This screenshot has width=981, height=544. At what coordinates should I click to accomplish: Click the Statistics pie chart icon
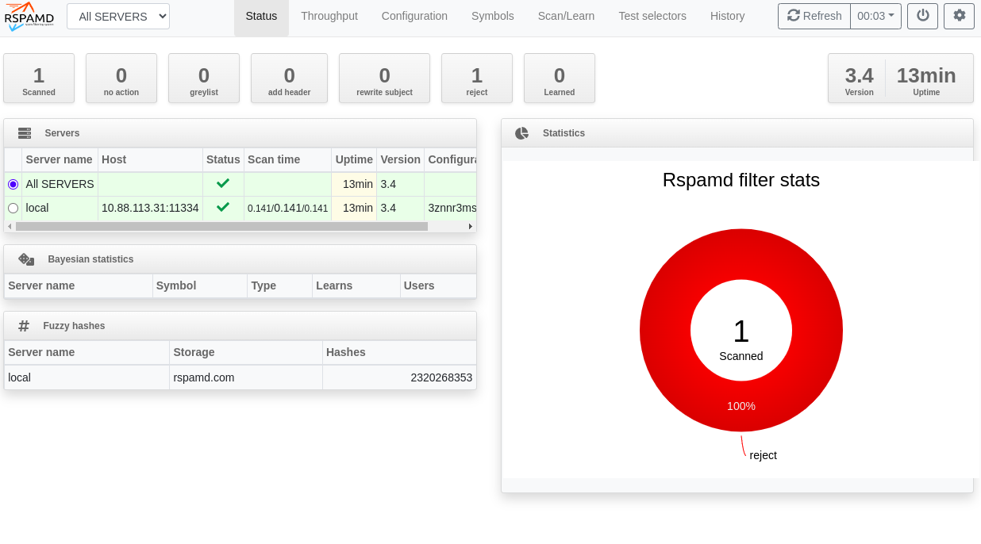coord(521,133)
